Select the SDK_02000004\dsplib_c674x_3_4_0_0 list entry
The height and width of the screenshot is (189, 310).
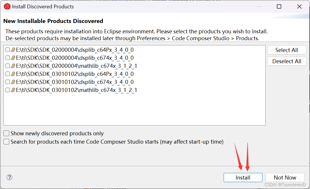(75, 58)
